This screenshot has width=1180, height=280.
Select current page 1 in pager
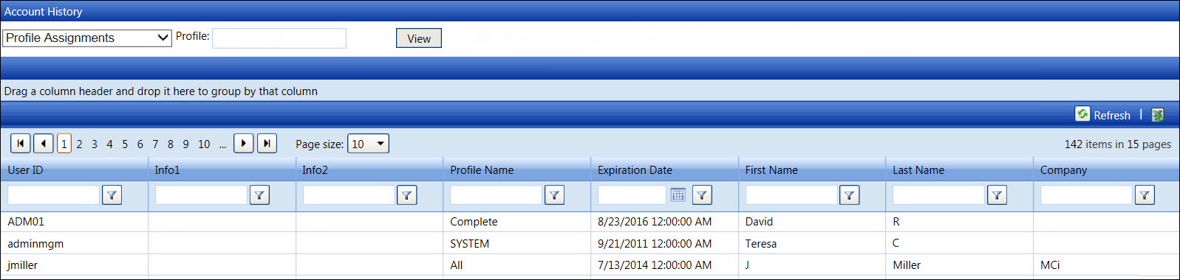[64, 144]
